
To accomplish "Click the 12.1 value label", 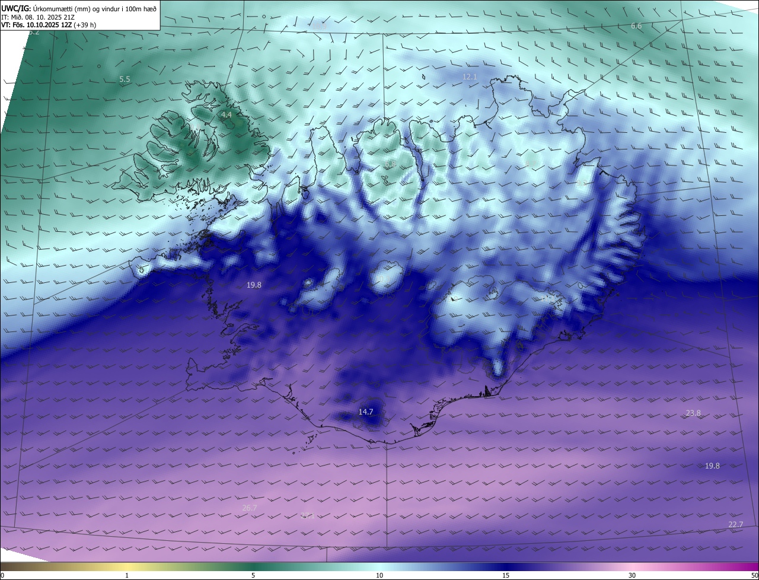I will 470,77.
